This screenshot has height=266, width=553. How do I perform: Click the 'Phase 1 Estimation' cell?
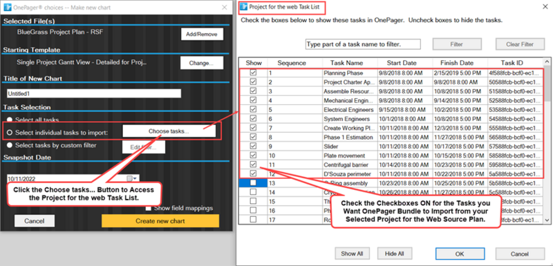(x=350, y=137)
